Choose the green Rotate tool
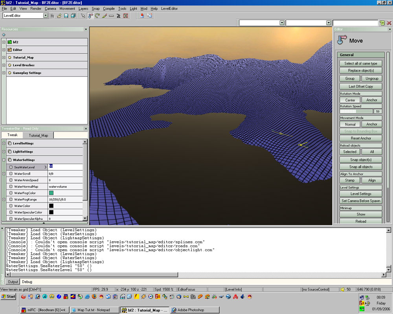This screenshot has height=314, width=393. tap(97, 16)
